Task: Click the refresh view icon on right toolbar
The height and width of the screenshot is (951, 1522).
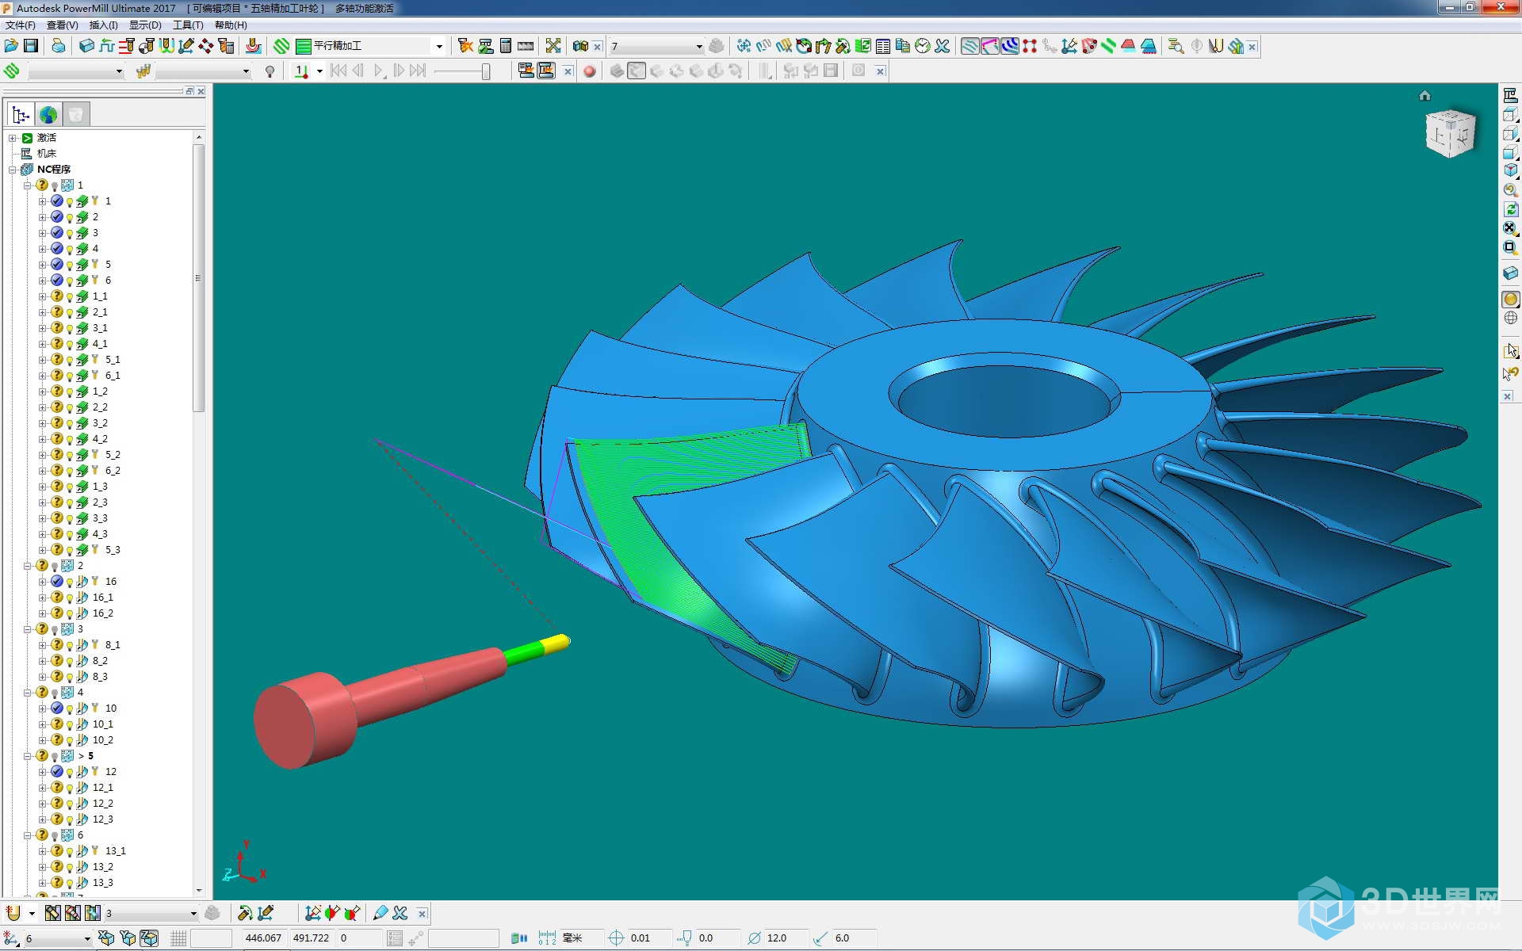Action: (x=1510, y=209)
